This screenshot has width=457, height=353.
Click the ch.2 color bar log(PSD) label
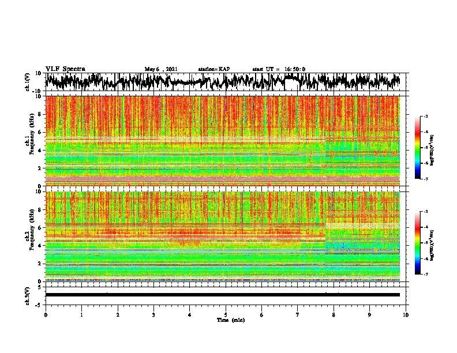coord(432,245)
